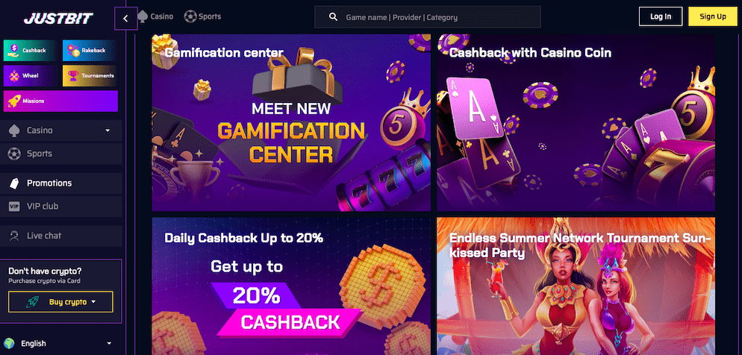Click the magnifier search icon

[x=333, y=17]
